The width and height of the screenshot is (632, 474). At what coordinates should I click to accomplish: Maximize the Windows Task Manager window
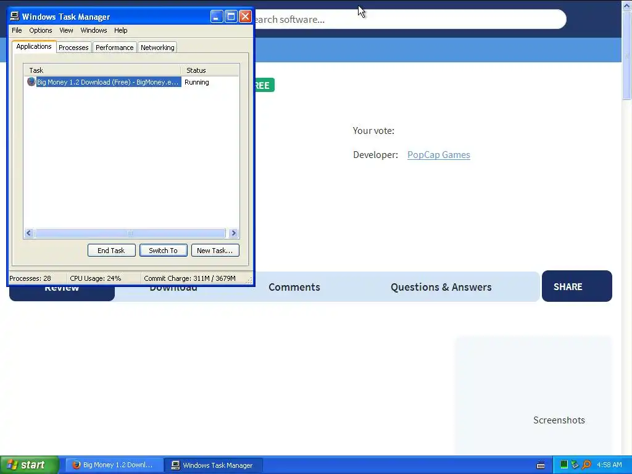[231, 17]
